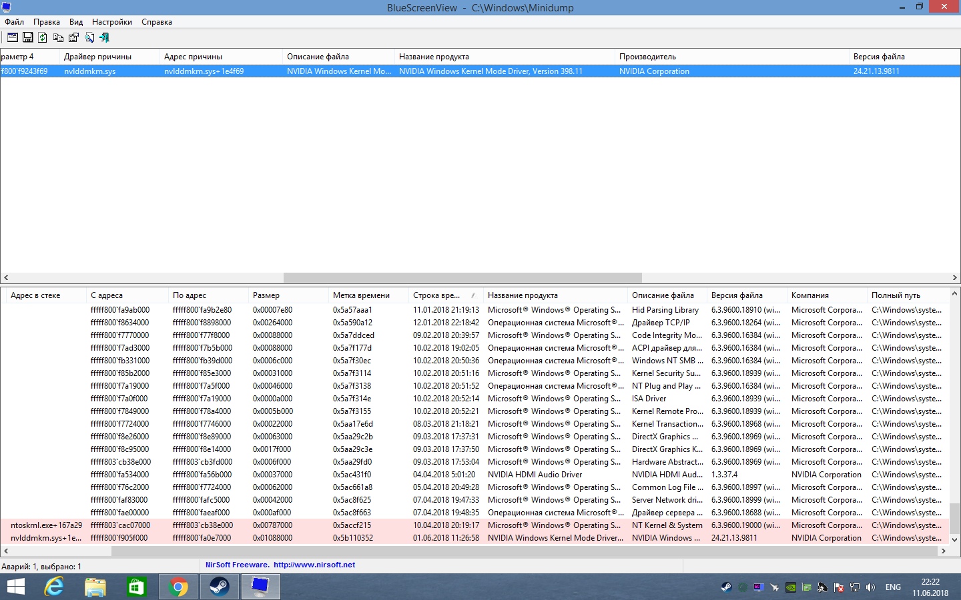961x600 pixels.
Task: Click the Exit door toolbar icon
Action: 105,37
